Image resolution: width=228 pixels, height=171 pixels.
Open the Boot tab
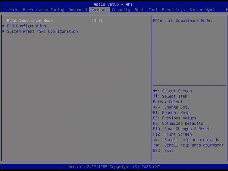pos(139,10)
